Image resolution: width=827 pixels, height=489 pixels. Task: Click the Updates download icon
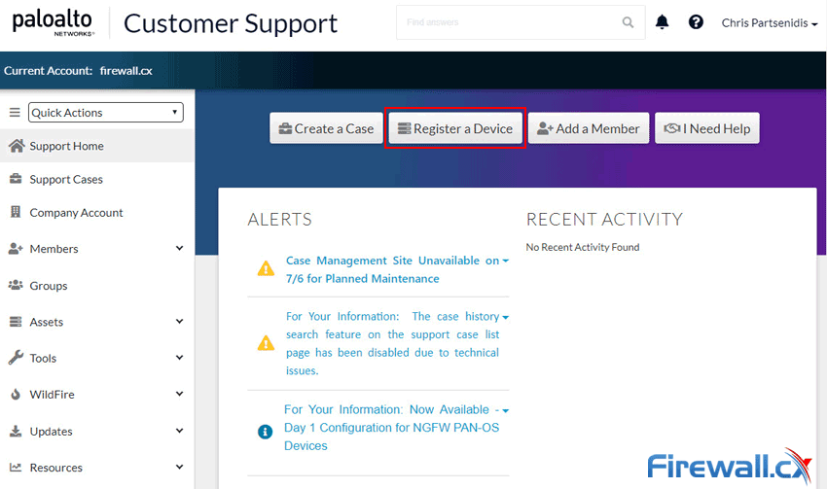click(16, 431)
